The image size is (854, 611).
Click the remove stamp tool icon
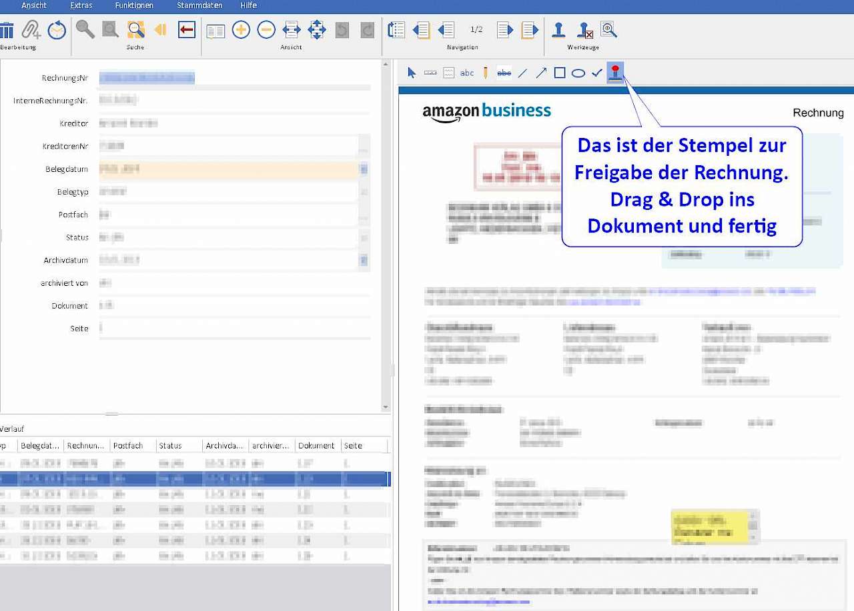584,30
